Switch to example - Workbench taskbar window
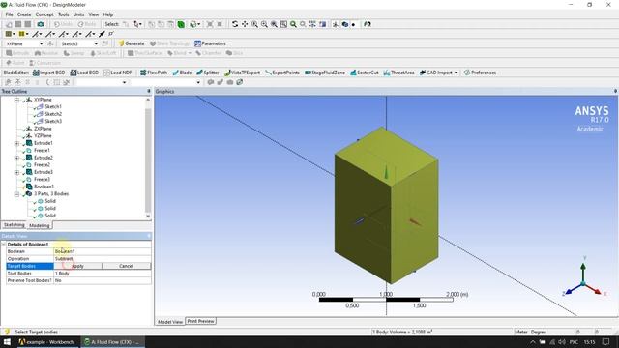The image size is (619, 348). click(46, 342)
